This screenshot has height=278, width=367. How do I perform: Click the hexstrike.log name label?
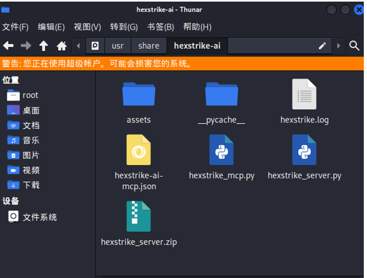coord(304,120)
